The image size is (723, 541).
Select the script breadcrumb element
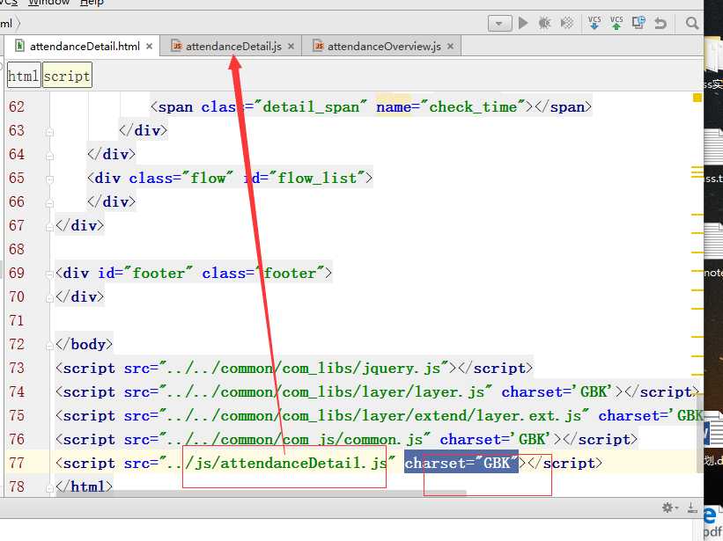pyautogui.click(x=67, y=76)
